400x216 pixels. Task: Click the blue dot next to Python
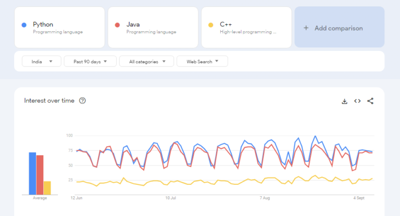[24, 24]
